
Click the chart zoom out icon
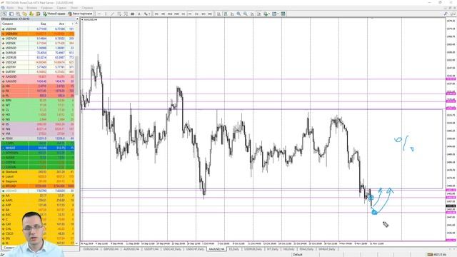tap(246, 14)
